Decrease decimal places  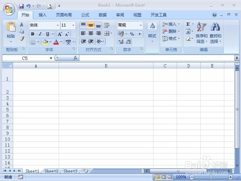coord(128,42)
